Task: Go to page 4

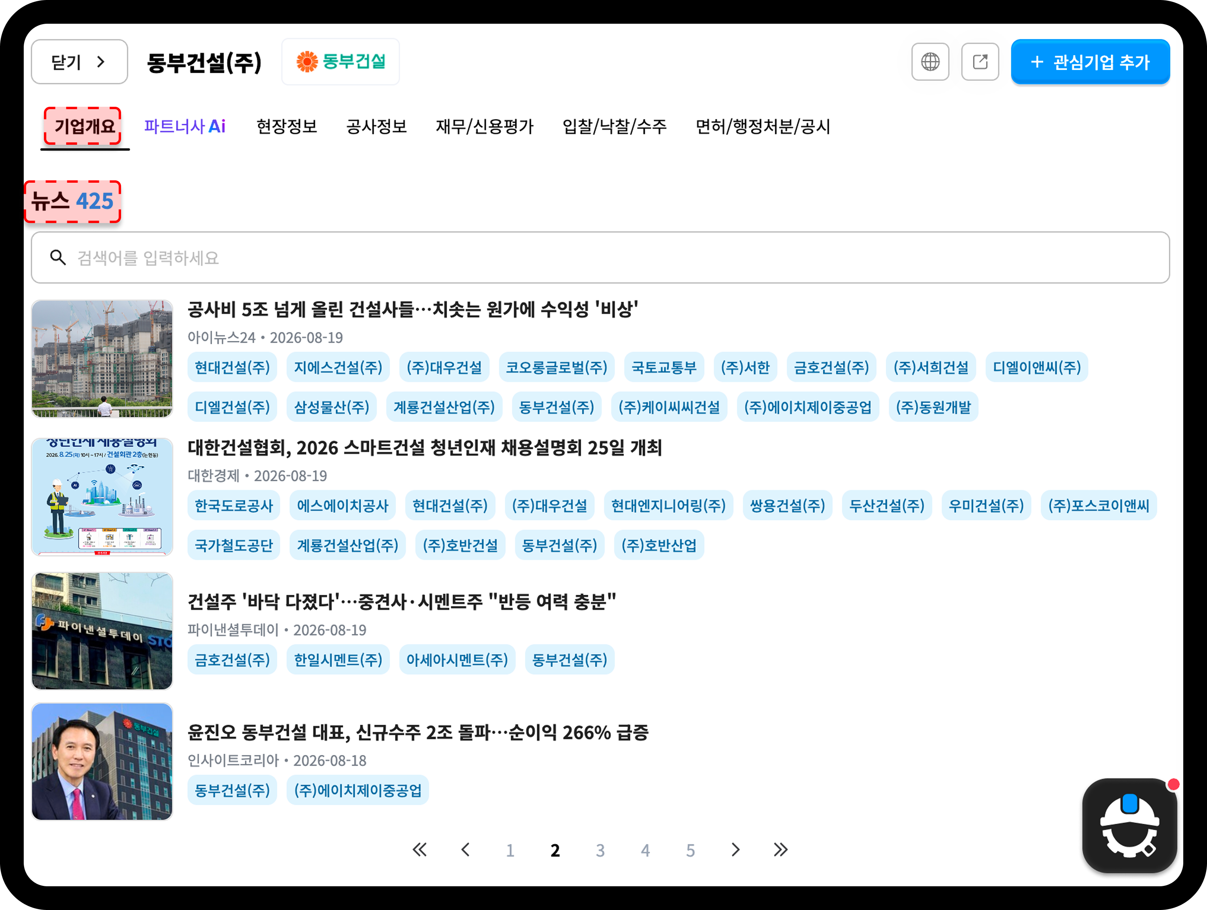Action: tap(646, 850)
